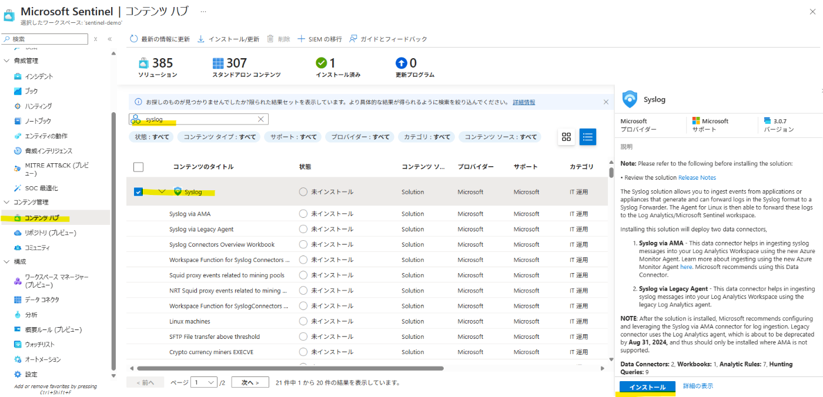
Task: Open ノートブック in the sidebar
Action: (x=38, y=121)
